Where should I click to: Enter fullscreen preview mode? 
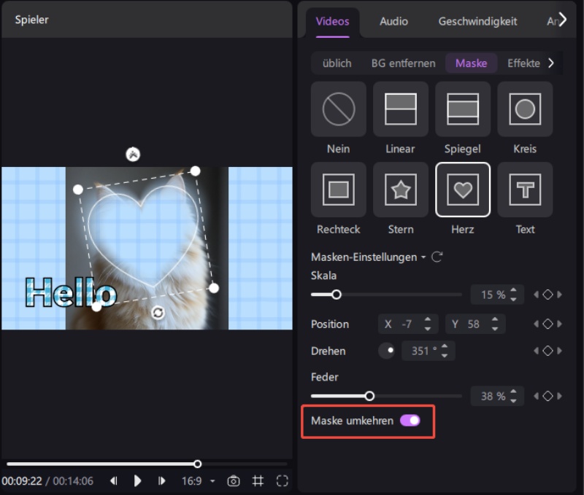click(283, 481)
